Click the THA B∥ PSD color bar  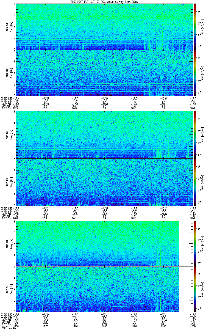195,73
